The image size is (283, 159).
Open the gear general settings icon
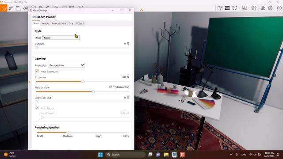pyautogui.click(x=270, y=8)
